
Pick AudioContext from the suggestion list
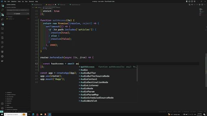coord(108,79)
